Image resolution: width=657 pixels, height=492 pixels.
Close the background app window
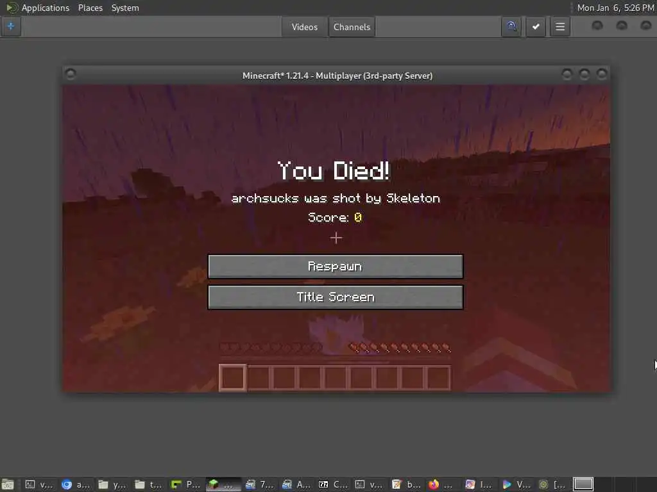[x=646, y=26]
